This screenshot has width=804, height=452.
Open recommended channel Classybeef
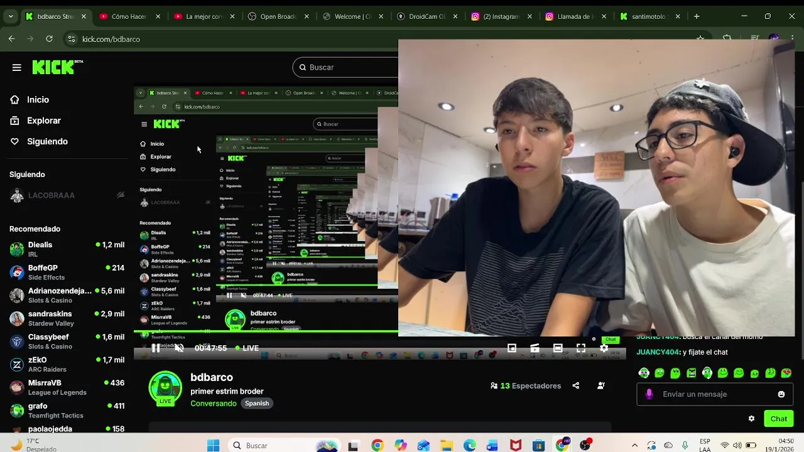click(67, 342)
